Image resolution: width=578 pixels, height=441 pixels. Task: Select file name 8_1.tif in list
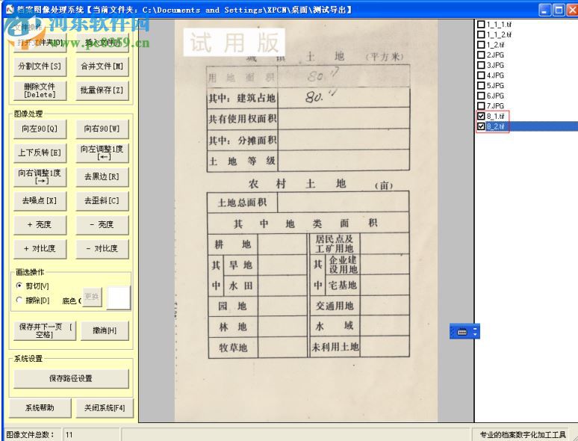pos(495,117)
